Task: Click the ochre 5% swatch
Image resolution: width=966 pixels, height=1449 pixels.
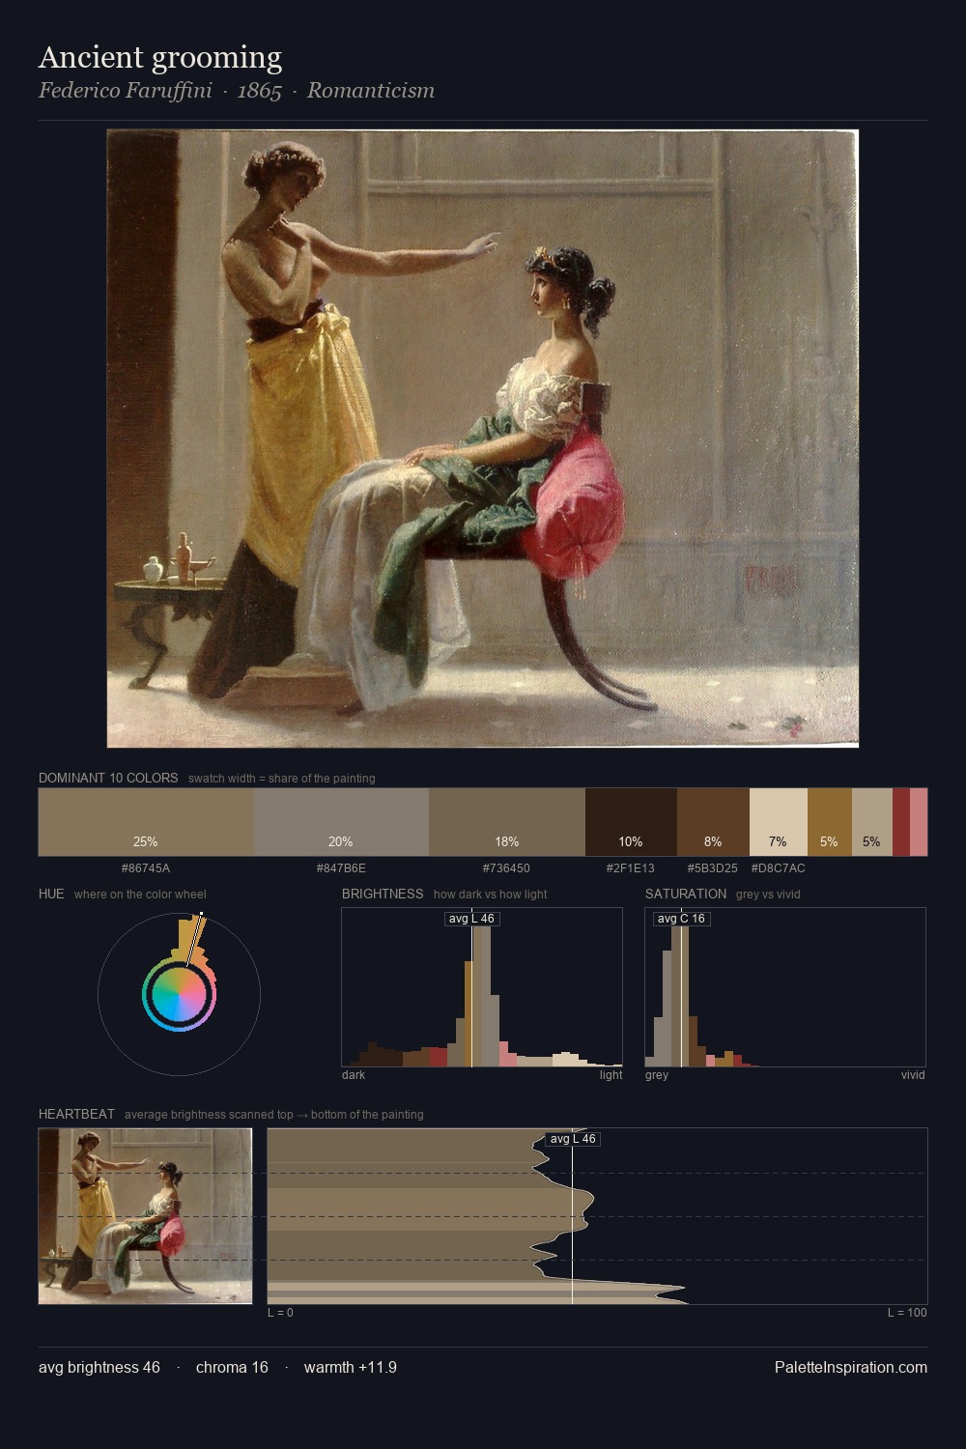Action: tap(830, 822)
